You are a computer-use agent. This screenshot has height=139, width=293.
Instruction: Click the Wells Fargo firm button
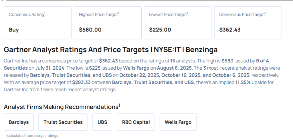coord(178,122)
